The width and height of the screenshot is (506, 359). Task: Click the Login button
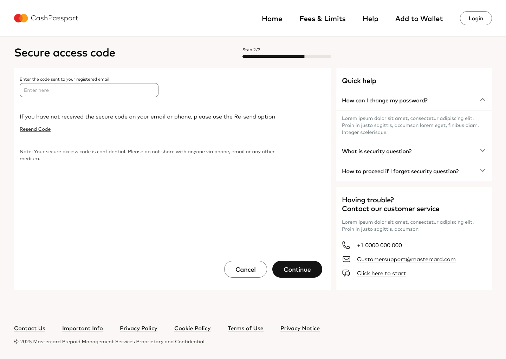coord(476,18)
